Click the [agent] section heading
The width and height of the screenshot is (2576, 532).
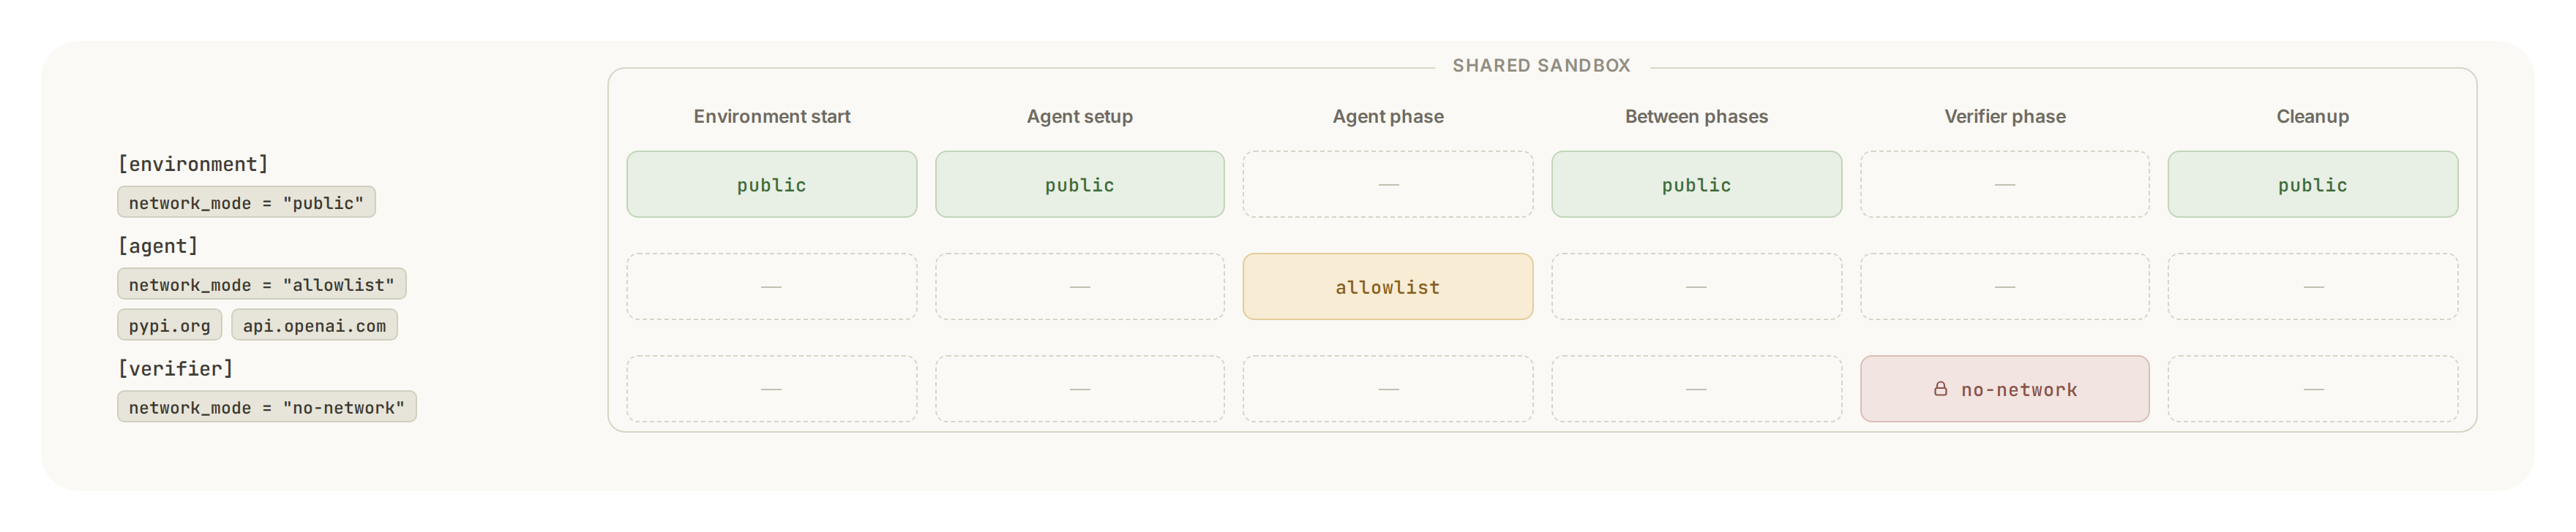coord(158,246)
